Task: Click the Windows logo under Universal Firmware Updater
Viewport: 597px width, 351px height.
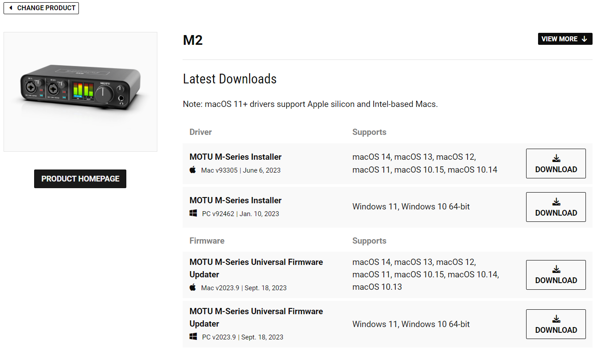Action: pos(193,337)
